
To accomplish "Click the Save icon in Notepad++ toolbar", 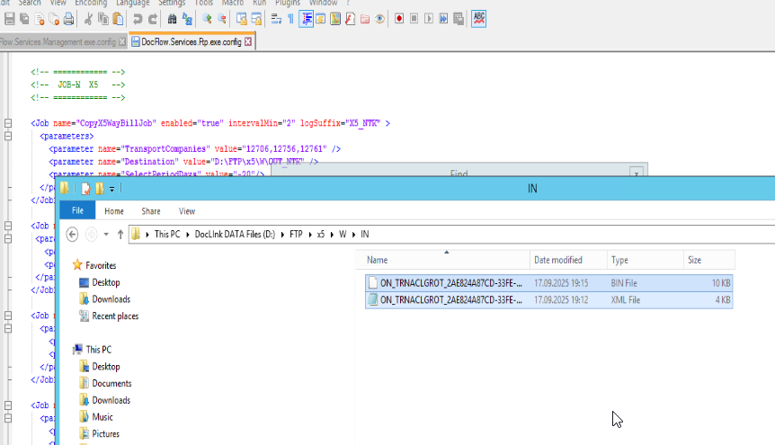I will [x=9, y=19].
